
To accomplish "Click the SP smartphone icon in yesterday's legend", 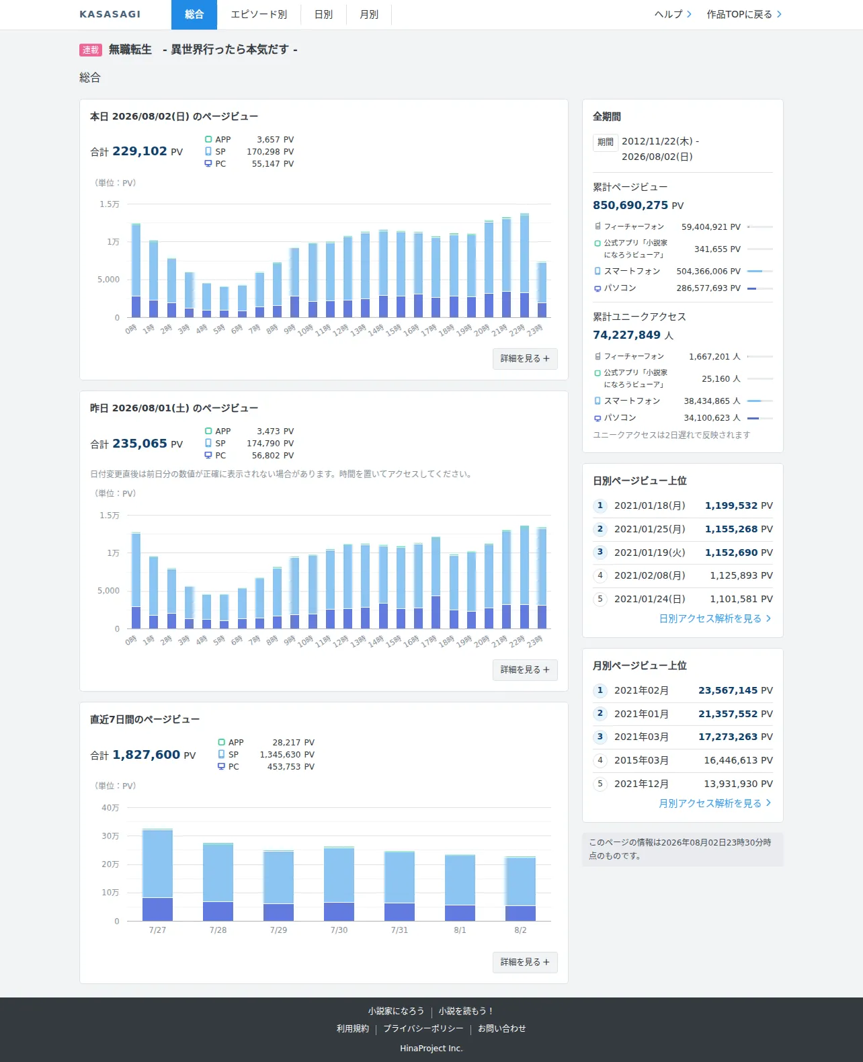I will click(208, 444).
